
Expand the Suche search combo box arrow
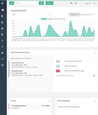[x=37, y=3]
